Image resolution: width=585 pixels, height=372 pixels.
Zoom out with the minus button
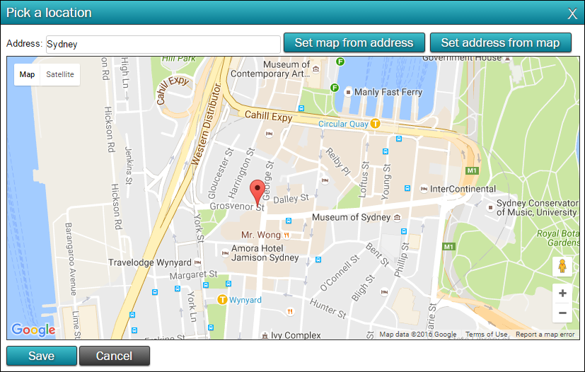[562, 313]
